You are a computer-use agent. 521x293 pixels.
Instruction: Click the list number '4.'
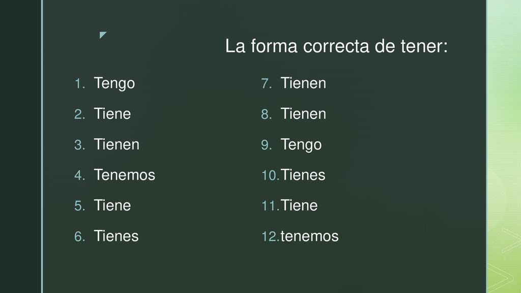pos(80,175)
